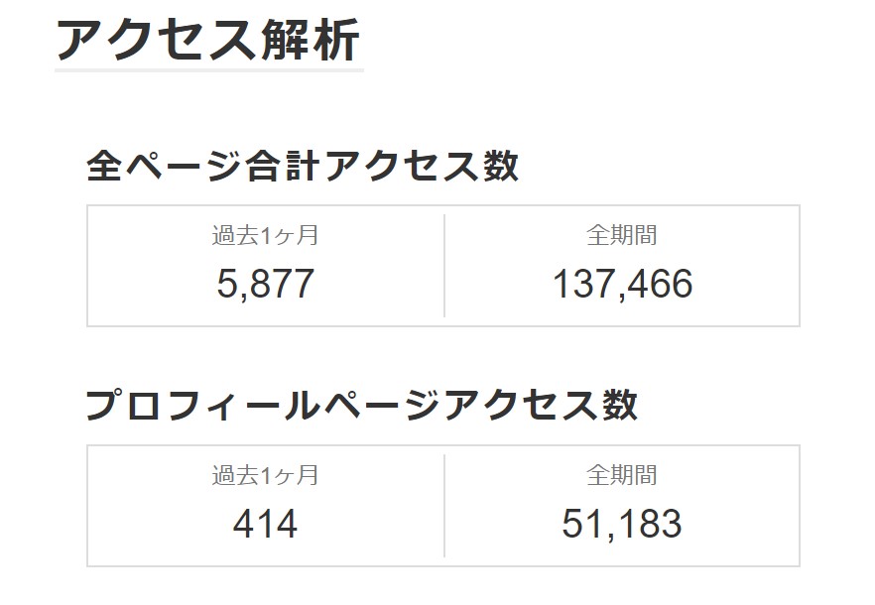Screen dimensions: 875x605
Task: Select the 414 profile access count
Action: click(x=266, y=524)
